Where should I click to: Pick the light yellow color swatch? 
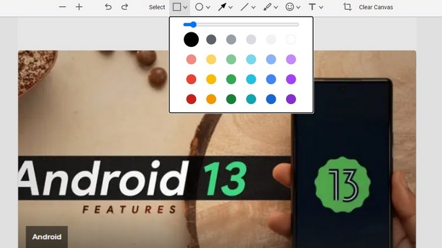click(211, 59)
